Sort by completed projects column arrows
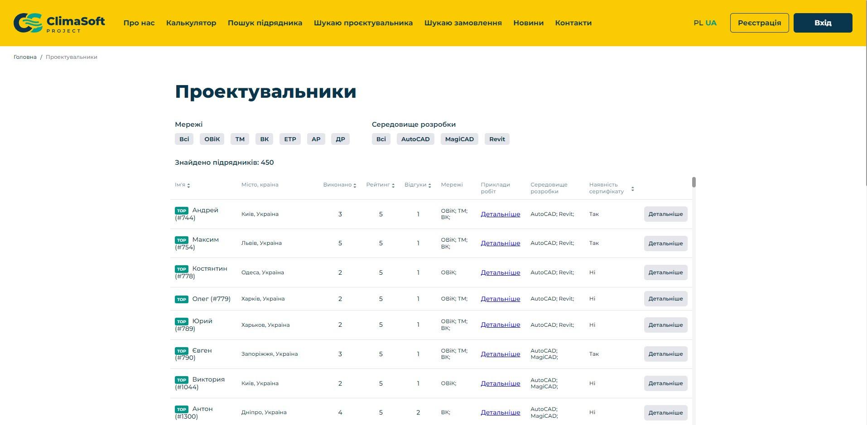The image size is (867, 425). point(355,185)
